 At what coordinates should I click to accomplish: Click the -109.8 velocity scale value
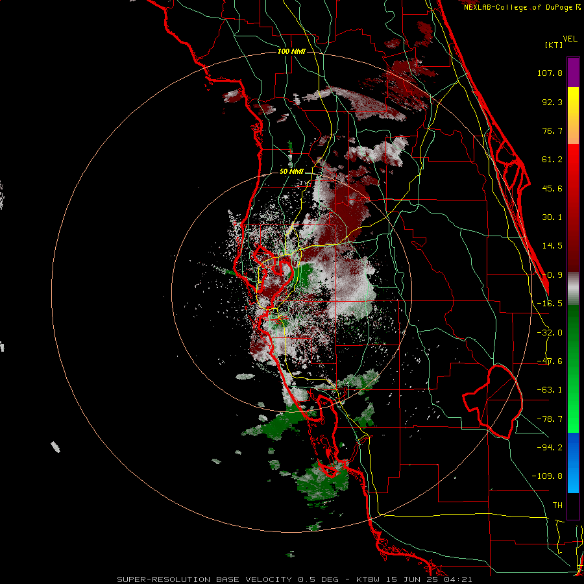547,476
